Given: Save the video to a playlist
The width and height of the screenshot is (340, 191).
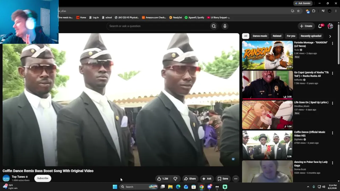Looking at the screenshot, I should click(223, 179).
